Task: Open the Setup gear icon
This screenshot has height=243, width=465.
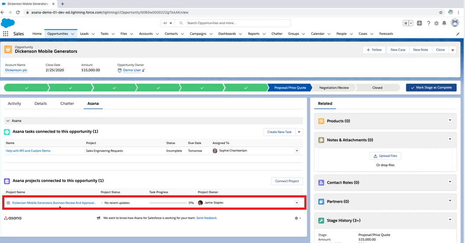Action: [436, 23]
